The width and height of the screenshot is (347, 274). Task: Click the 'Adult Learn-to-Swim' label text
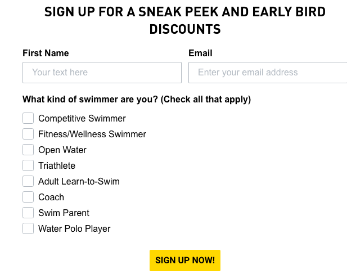tap(79, 182)
